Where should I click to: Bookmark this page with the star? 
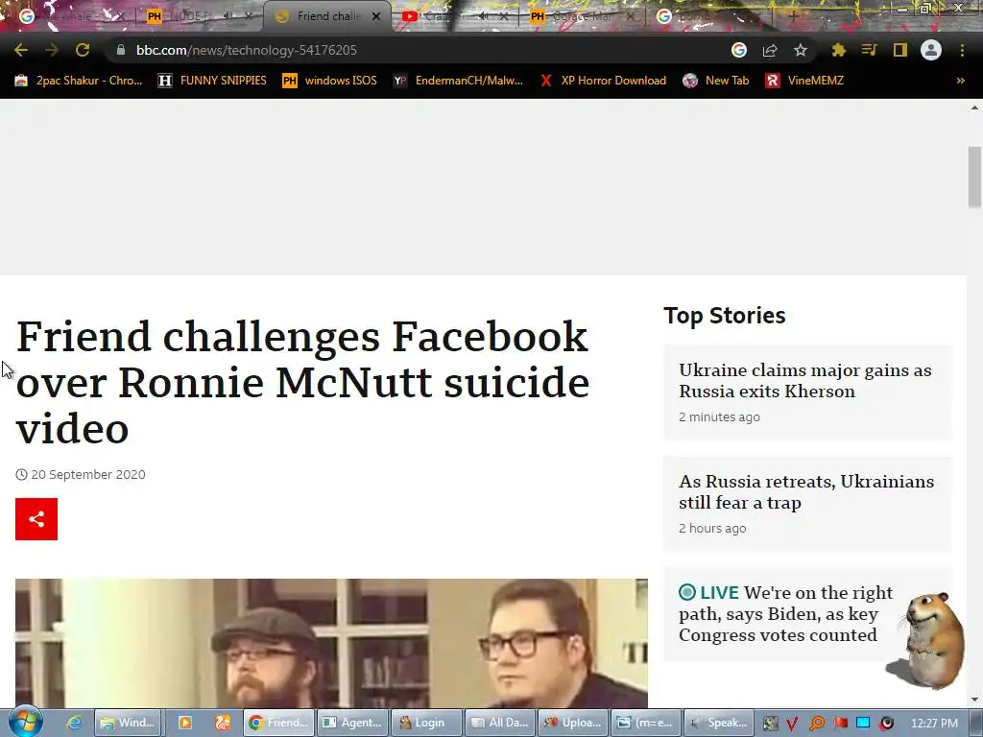(x=801, y=50)
